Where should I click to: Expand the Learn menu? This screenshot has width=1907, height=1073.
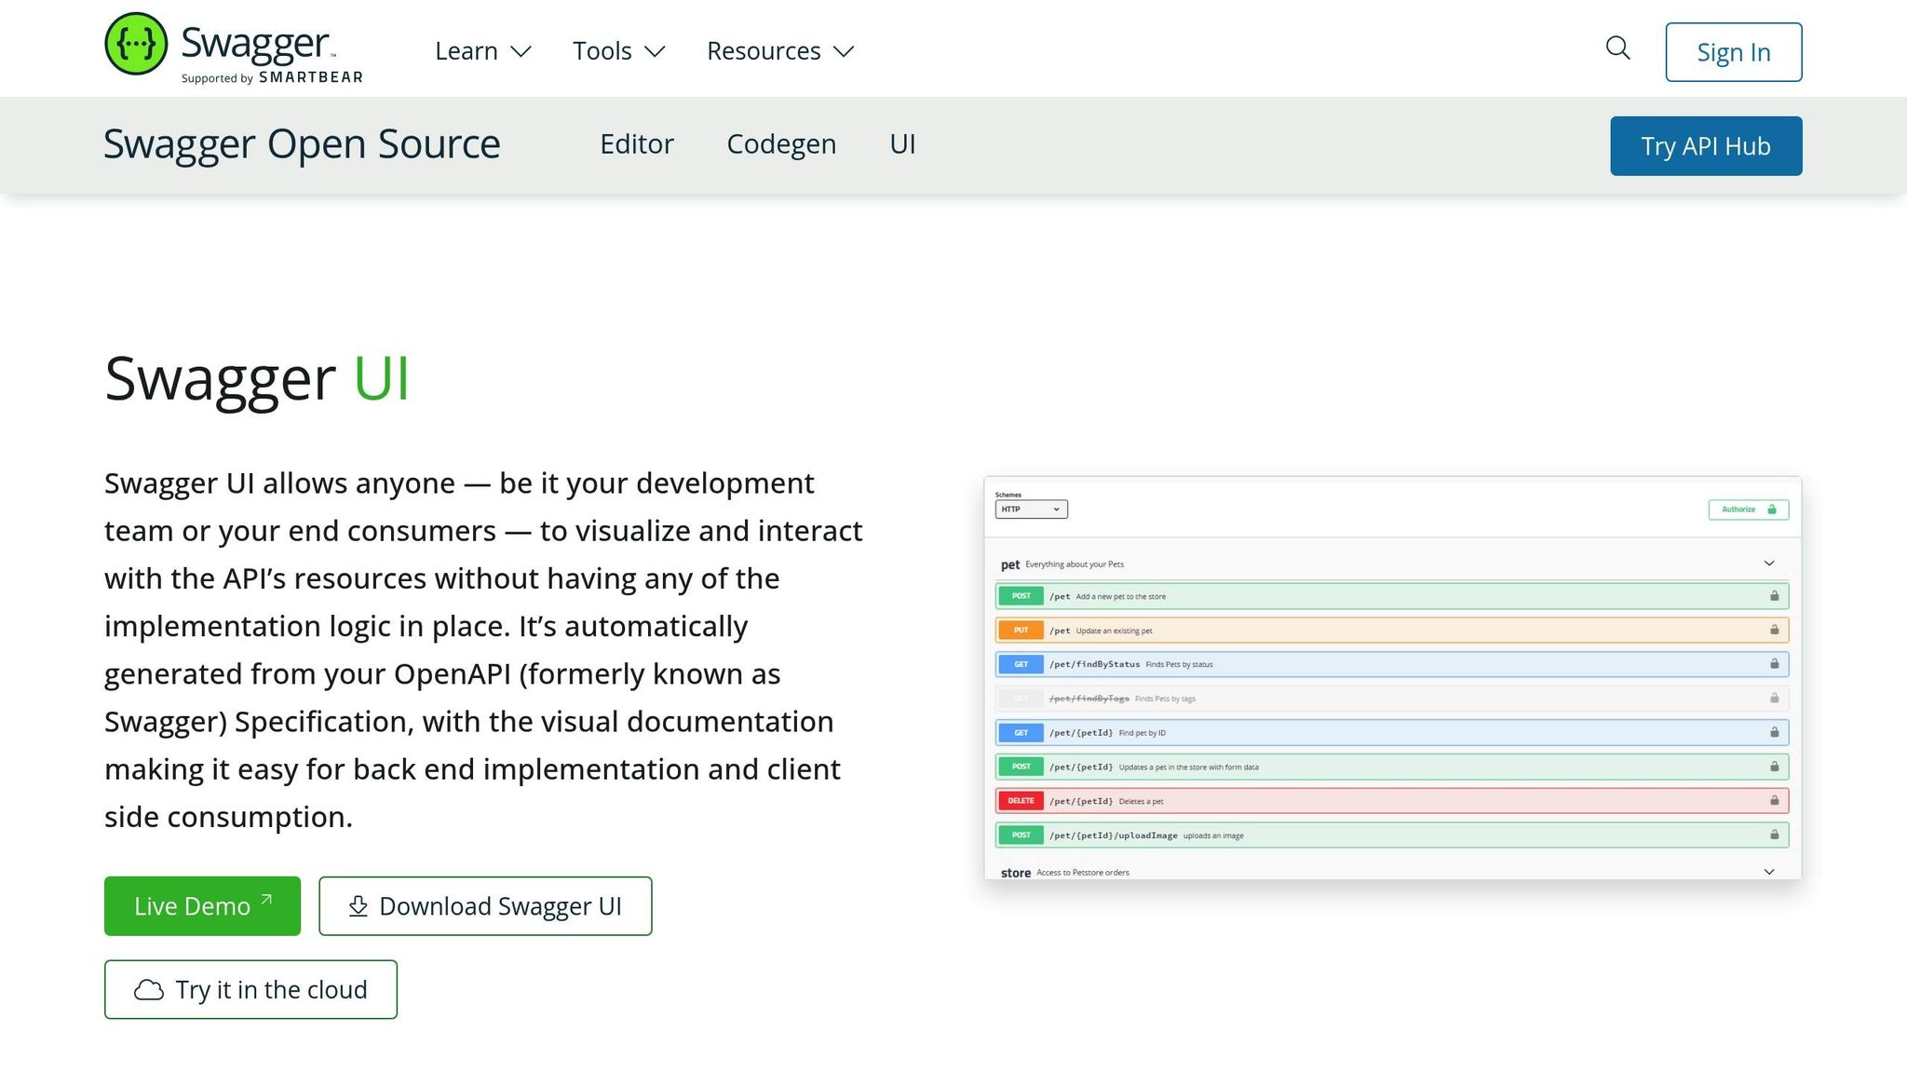[482, 51]
